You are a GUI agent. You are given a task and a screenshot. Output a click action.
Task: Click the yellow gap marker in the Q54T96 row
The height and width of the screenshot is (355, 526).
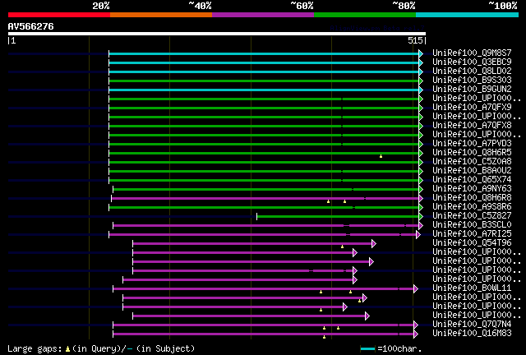[342, 247]
